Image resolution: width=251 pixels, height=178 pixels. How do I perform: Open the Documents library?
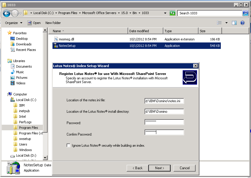[24, 66]
